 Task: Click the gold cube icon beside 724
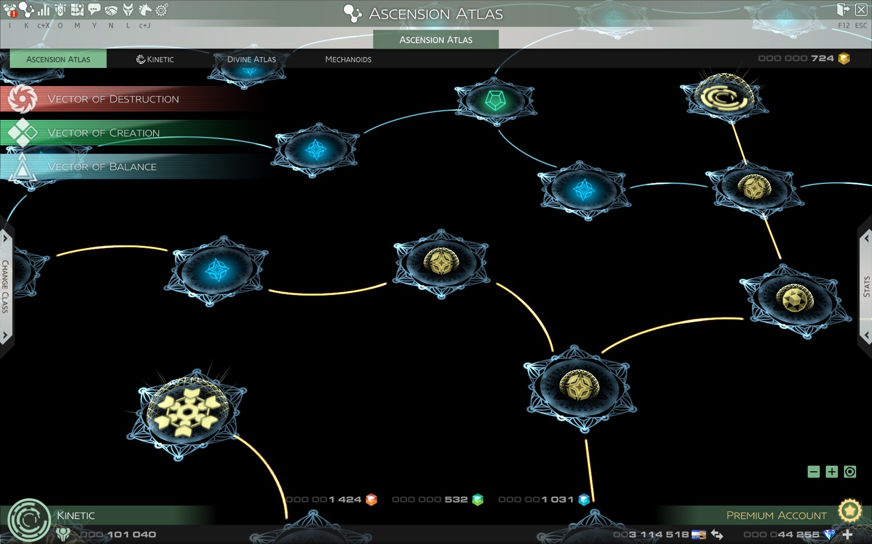point(844,59)
